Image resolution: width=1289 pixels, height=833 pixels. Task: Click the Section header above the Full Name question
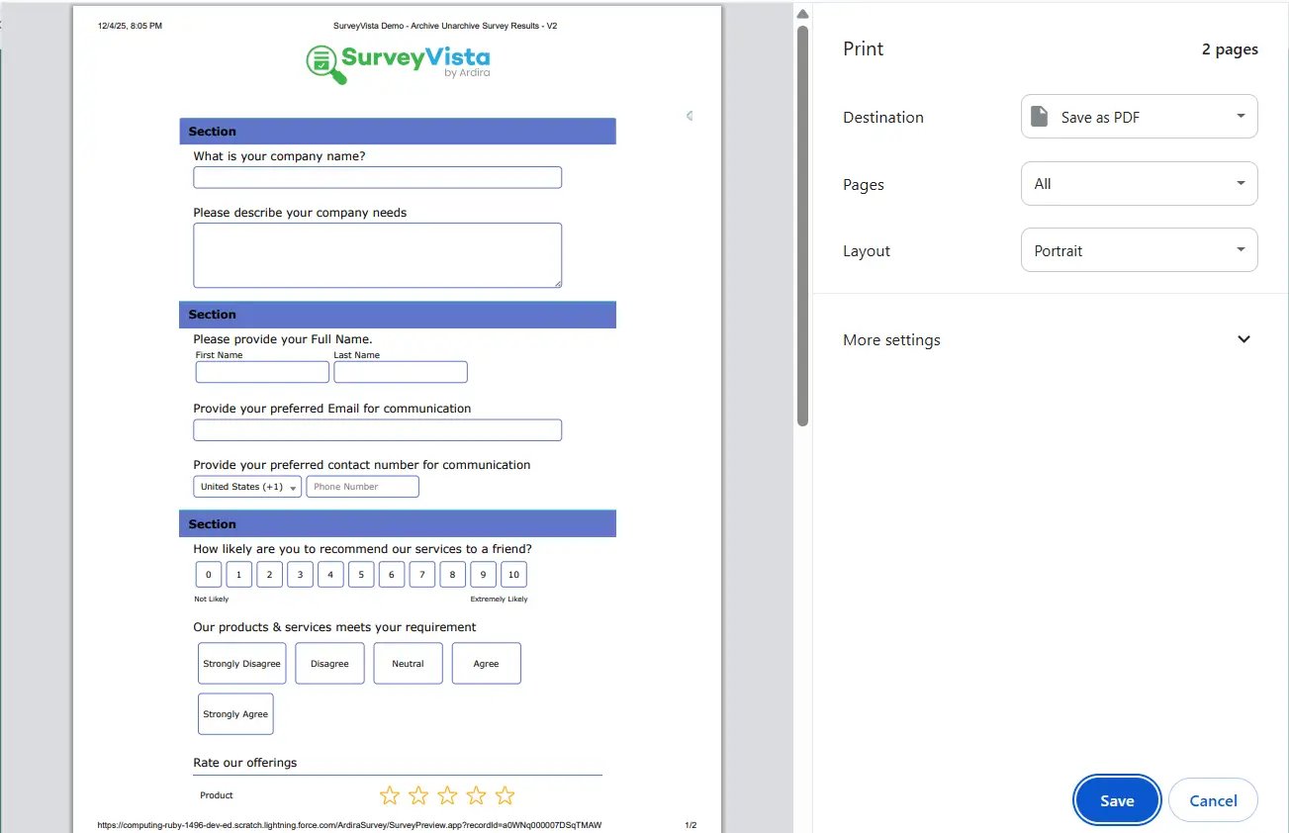[x=398, y=315]
